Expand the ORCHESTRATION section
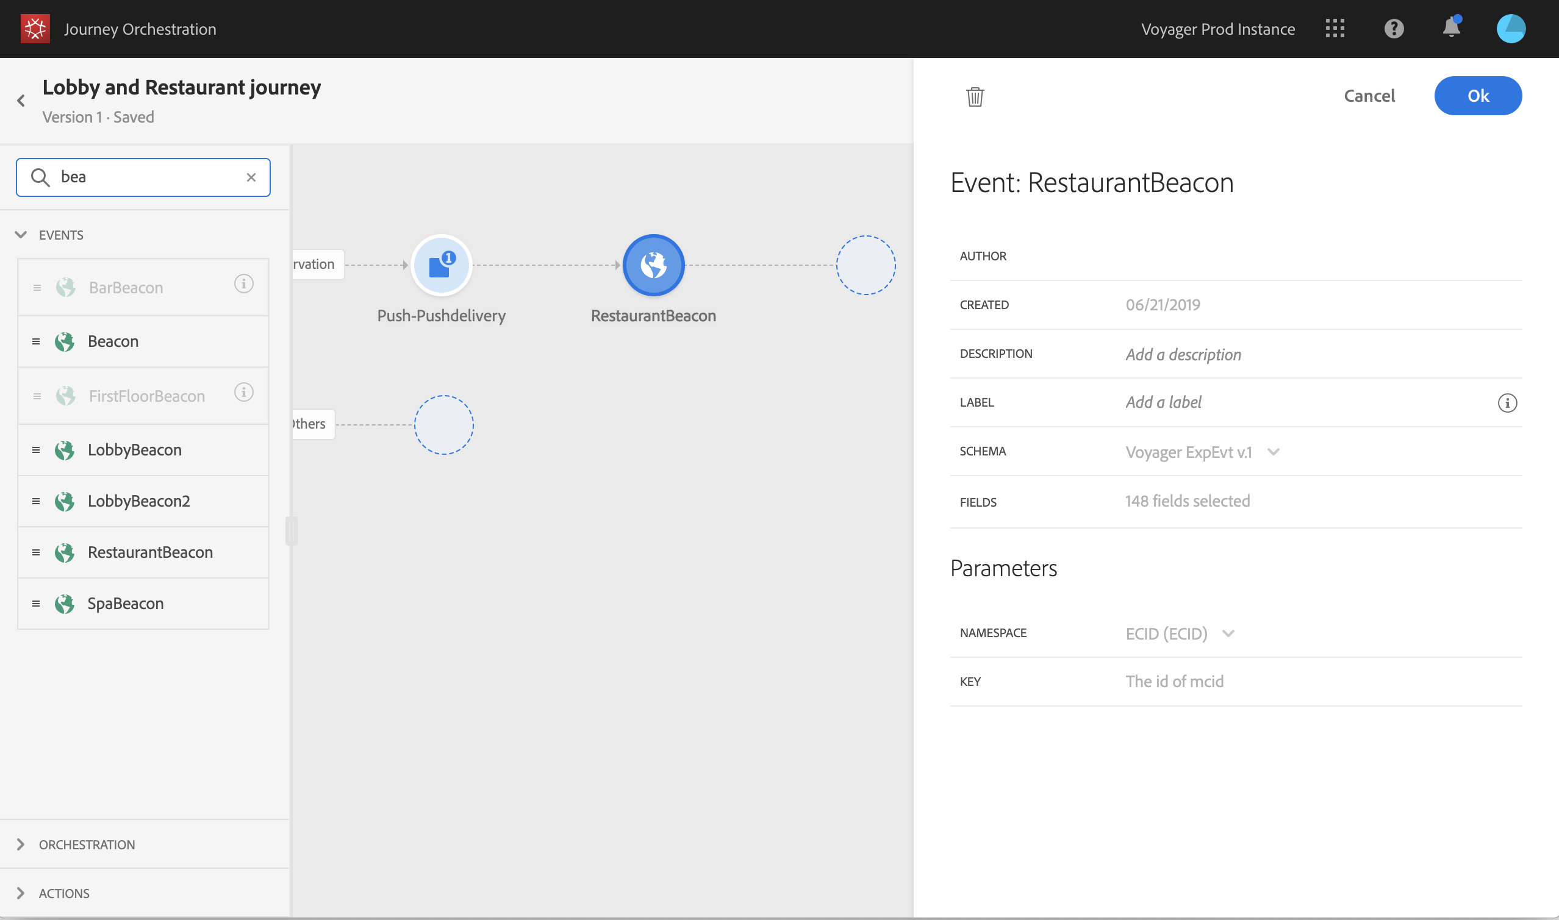 pyautogui.click(x=21, y=844)
